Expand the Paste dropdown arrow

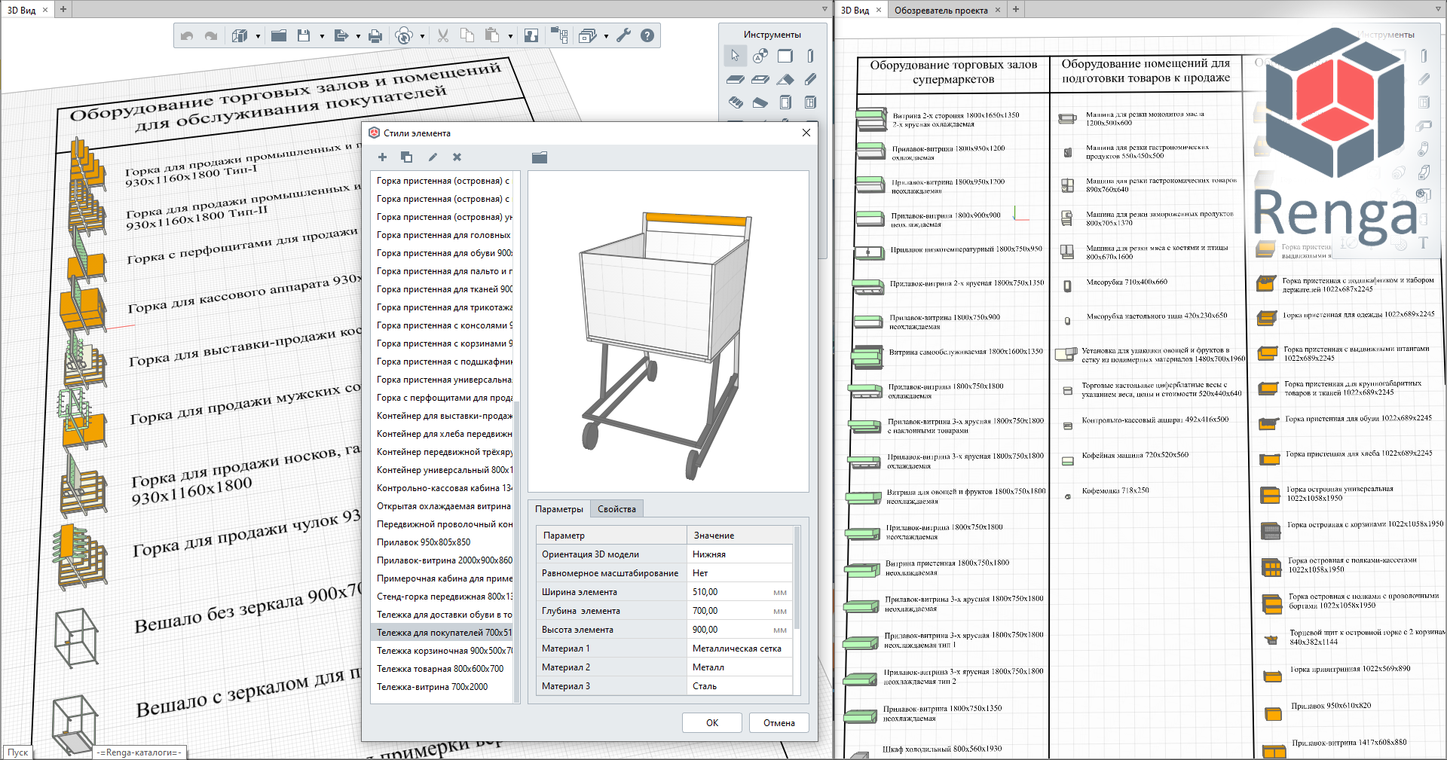(510, 36)
